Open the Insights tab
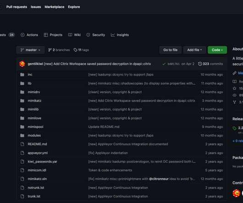243x203 pixels. click(120, 35)
